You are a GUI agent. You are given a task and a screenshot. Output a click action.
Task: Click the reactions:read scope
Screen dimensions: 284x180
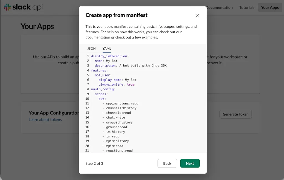(119, 151)
